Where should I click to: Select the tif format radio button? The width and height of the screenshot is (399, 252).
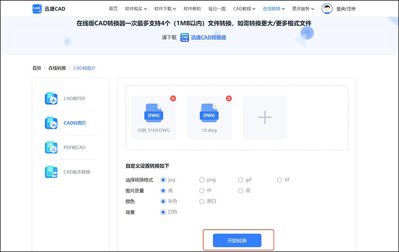(279, 180)
